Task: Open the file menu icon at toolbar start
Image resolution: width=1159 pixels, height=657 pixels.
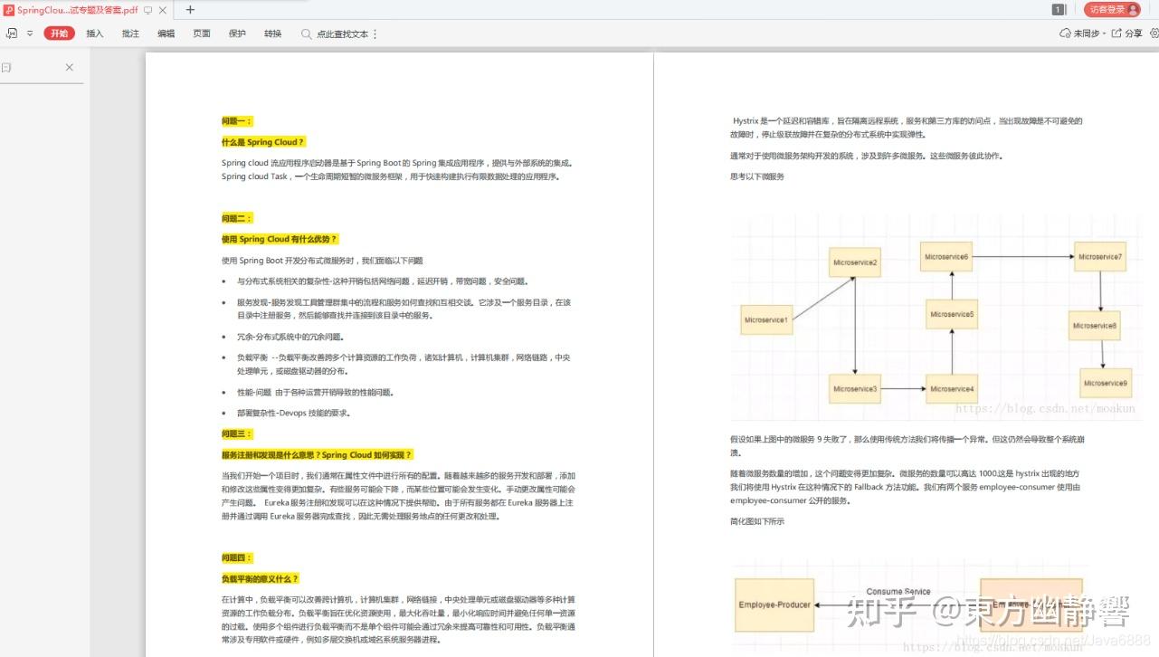Action: (x=12, y=33)
